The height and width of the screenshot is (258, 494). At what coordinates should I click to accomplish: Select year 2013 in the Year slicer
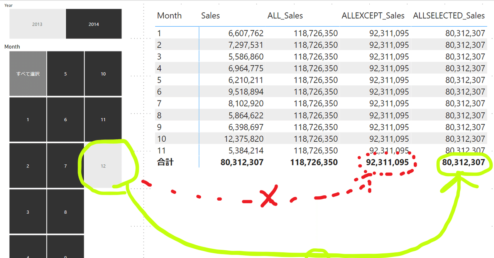(x=37, y=24)
